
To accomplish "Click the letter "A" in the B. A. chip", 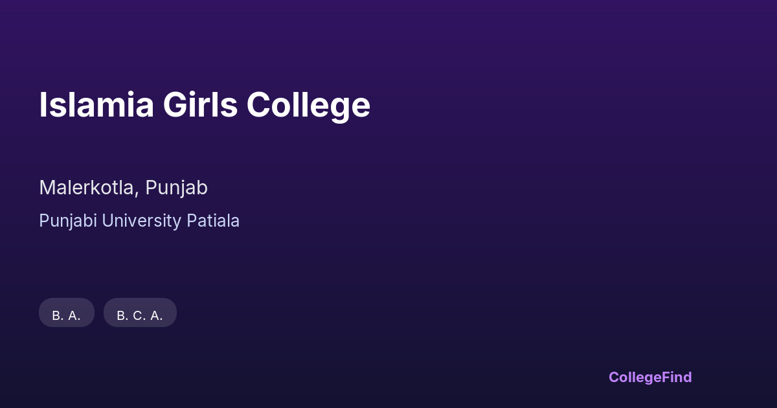I will click(x=73, y=315).
